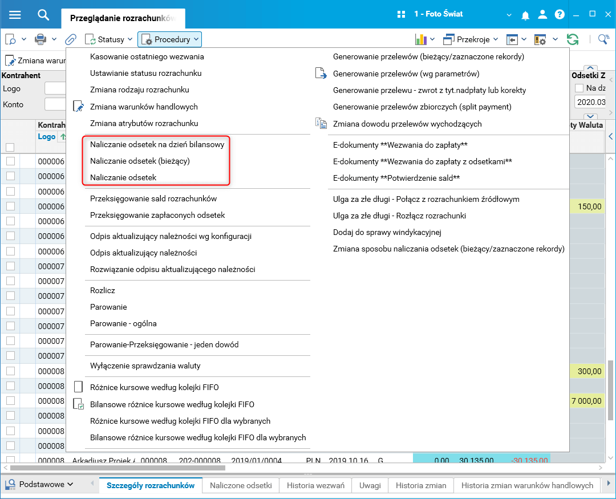
Task: Click the search filter icon at toolbar right
Action: 603,39
